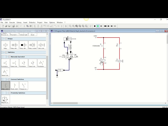Click the air service unit symbol
This screenshot has width=168, height=126.
(x=60, y=70)
